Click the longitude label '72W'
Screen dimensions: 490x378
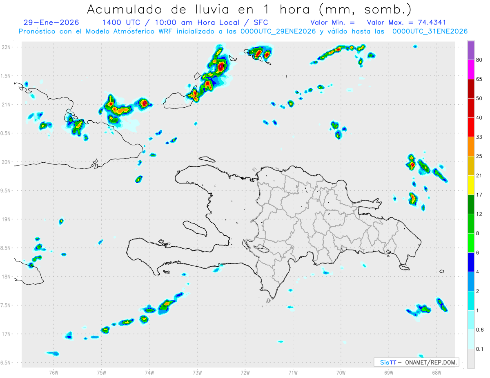point(245,372)
